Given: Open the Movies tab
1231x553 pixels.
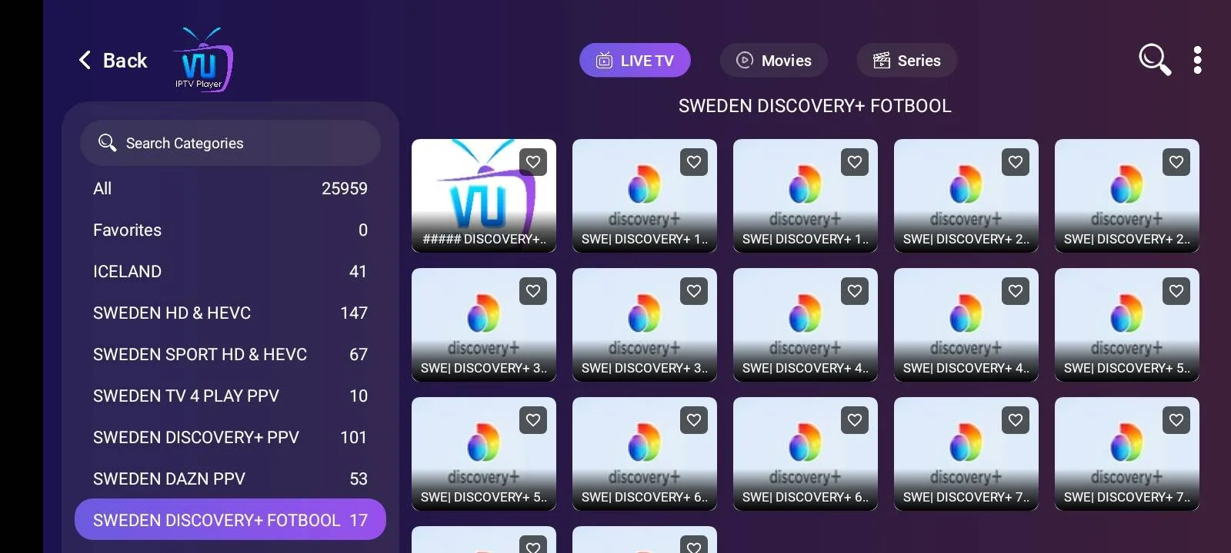Looking at the screenshot, I should coord(774,60).
